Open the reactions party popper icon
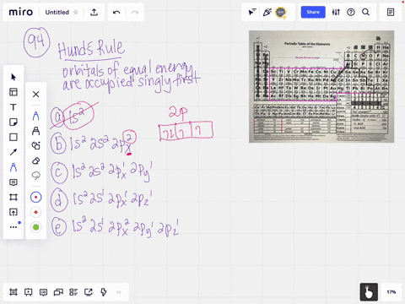The height and width of the screenshot is (304, 405). [x=267, y=12]
